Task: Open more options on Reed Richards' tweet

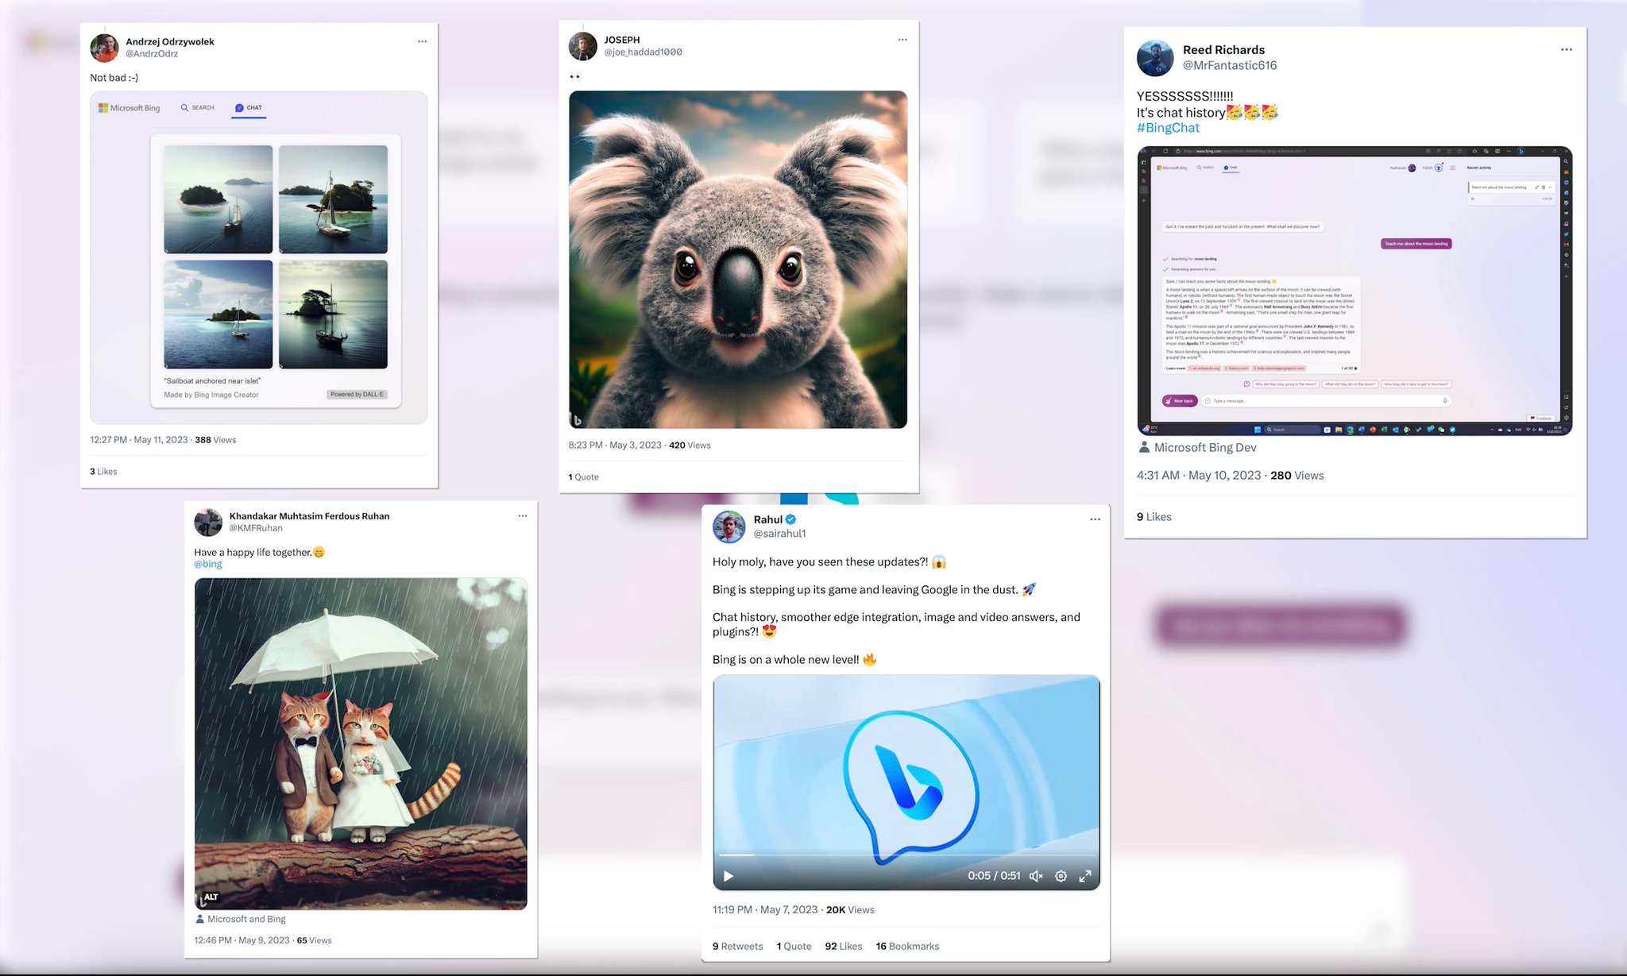Action: (x=1566, y=49)
